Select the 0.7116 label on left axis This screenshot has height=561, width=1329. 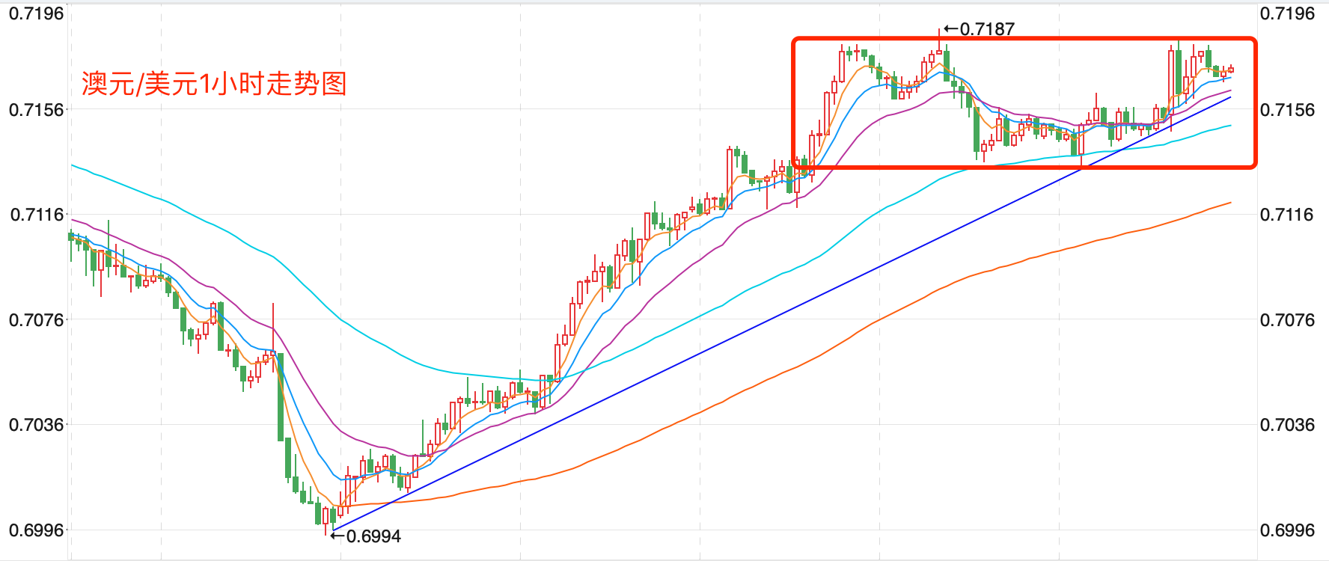click(36, 215)
